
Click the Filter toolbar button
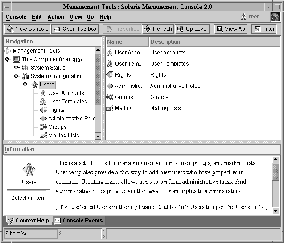tap(264, 29)
